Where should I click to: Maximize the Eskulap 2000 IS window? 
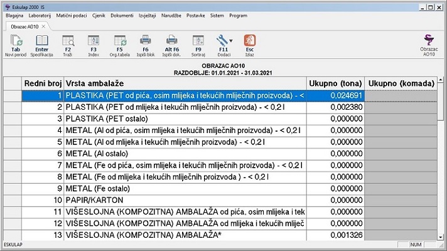point(431,8)
